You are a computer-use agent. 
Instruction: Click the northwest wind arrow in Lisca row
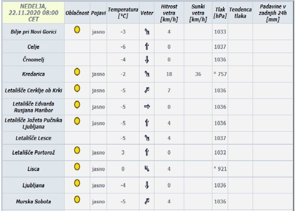tap(147, 168)
